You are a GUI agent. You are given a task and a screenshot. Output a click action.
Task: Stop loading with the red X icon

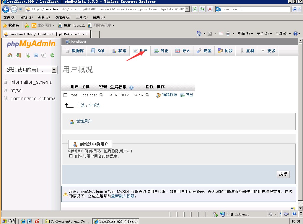(210, 9)
